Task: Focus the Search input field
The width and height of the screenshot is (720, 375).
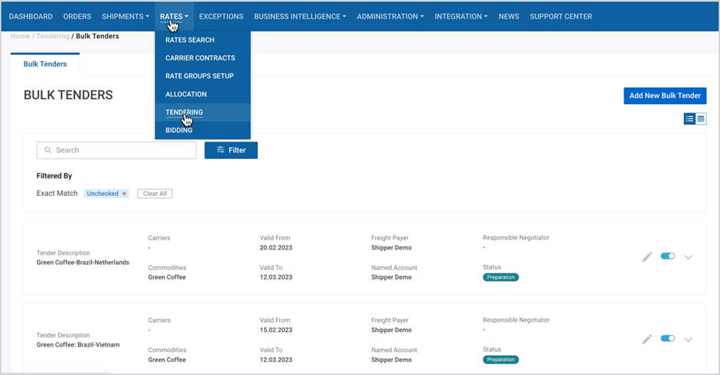Action: point(116,150)
